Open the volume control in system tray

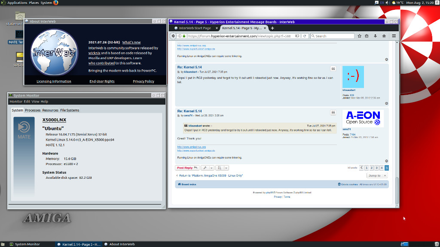(388, 3)
